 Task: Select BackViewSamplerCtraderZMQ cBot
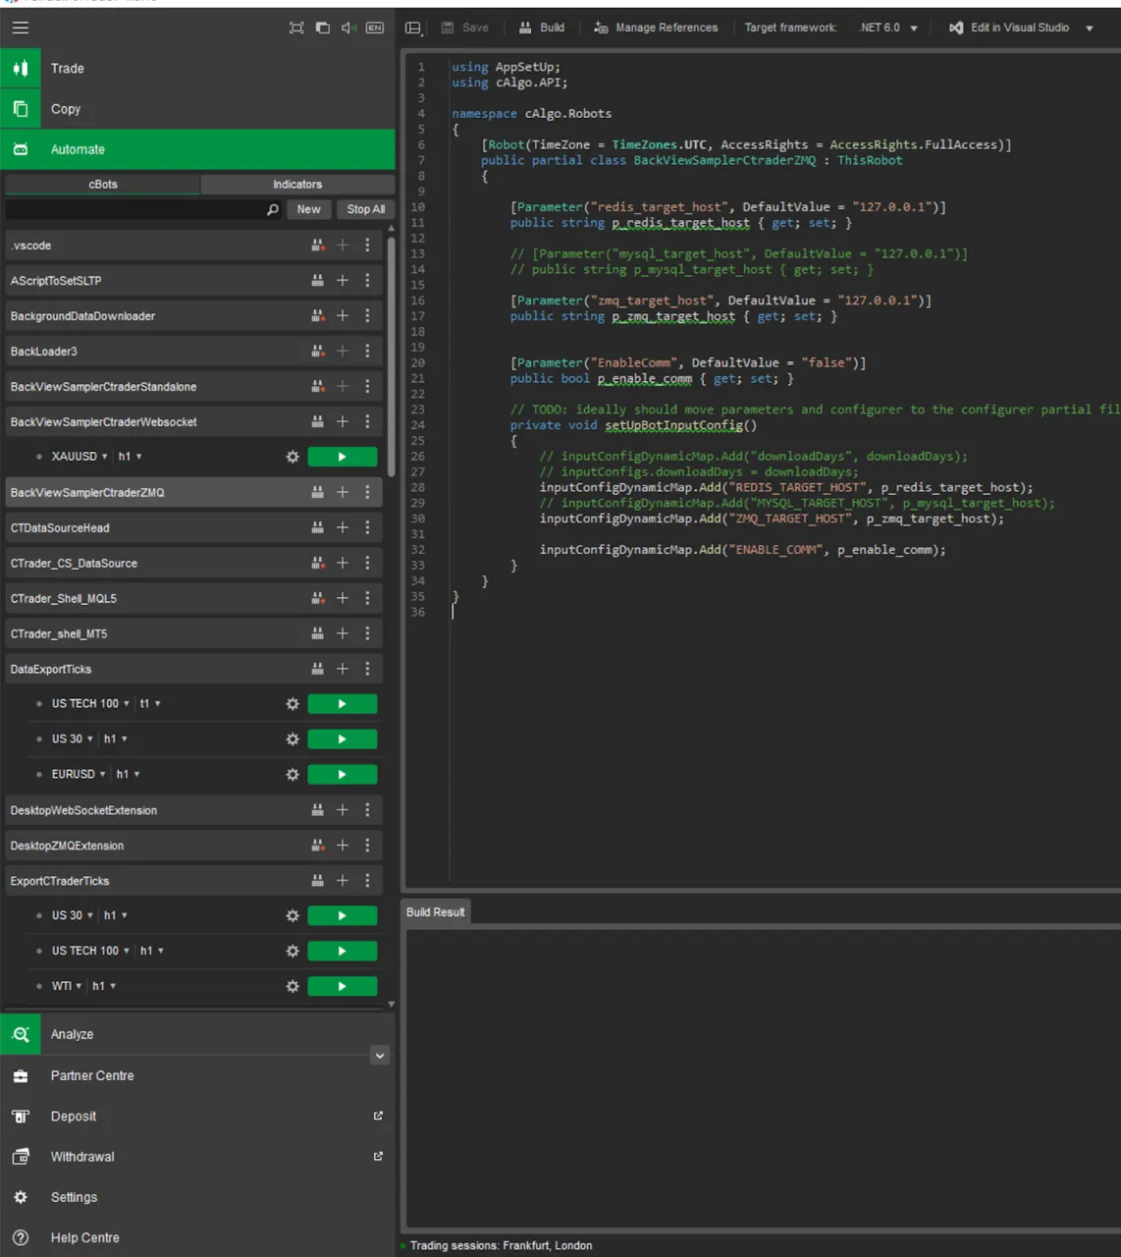pos(193,492)
